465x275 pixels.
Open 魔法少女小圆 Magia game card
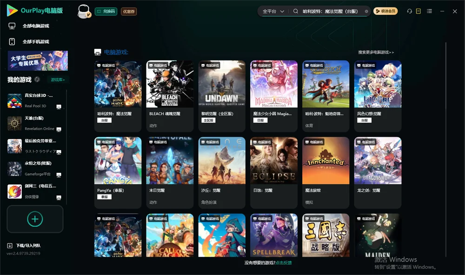(274, 96)
